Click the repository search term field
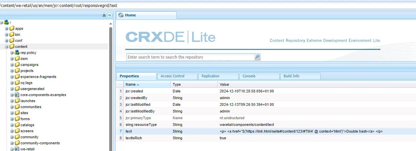Image resolution: width=416 pixels, height=151 pixels. point(191,57)
